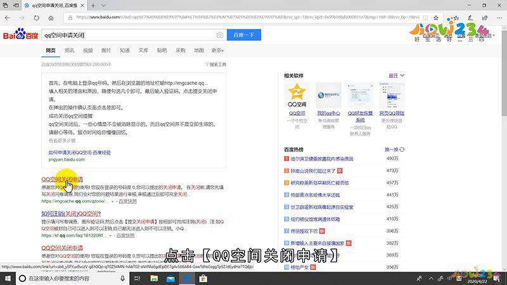Image resolution: width=507 pixels, height=285 pixels.
Task: Expand dropdown arrow beside imgcache.qq.com URL
Action: click(113, 201)
